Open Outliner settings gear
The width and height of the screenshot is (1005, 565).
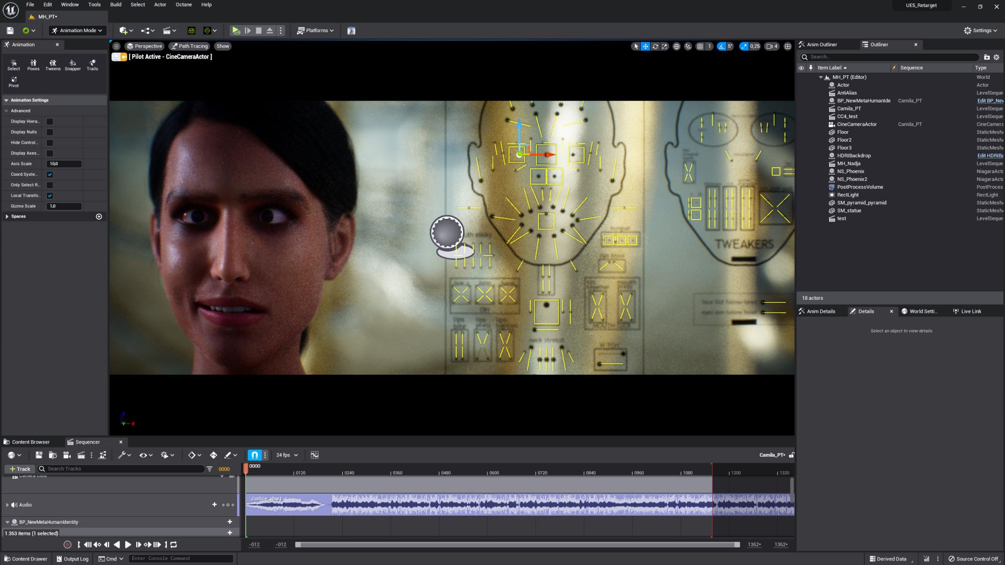[996, 57]
